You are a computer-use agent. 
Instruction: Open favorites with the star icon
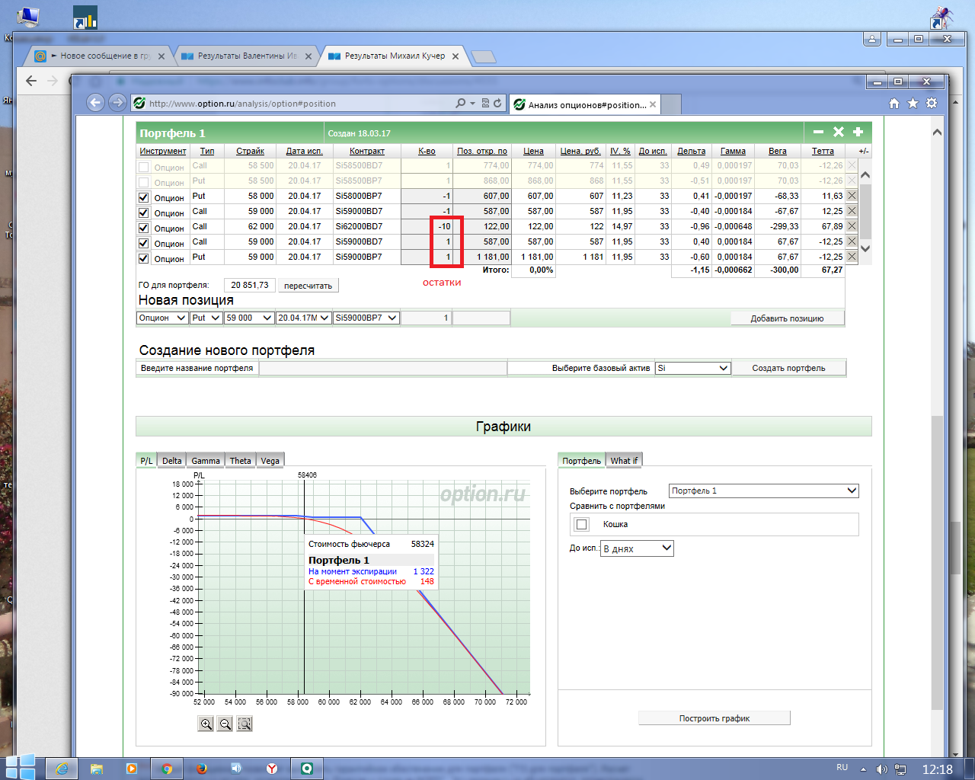(x=913, y=104)
